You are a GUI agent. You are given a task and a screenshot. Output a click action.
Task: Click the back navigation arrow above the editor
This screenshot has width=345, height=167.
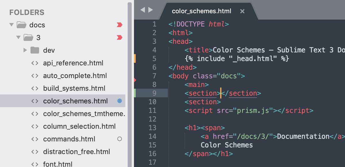[143, 10]
